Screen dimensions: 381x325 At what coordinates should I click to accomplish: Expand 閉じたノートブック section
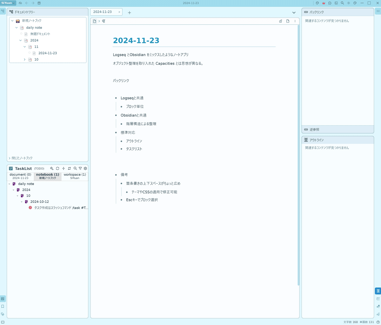(21, 158)
